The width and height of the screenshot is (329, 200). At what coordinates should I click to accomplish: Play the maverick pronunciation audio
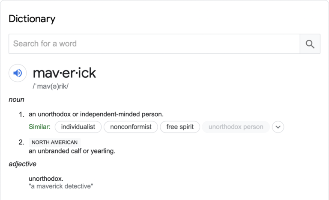18,73
